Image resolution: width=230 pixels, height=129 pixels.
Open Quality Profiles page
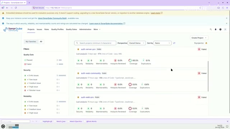(57, 29)
